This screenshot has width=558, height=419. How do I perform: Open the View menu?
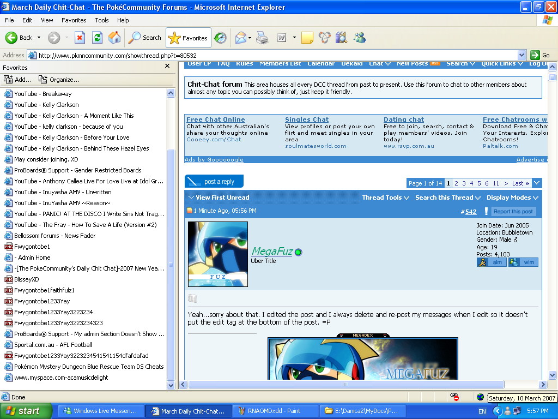click(x=47, y=20)
